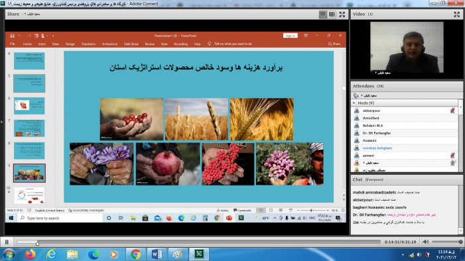Select second Share pod layout icon

pyautogui.click(x=332, y=14)
